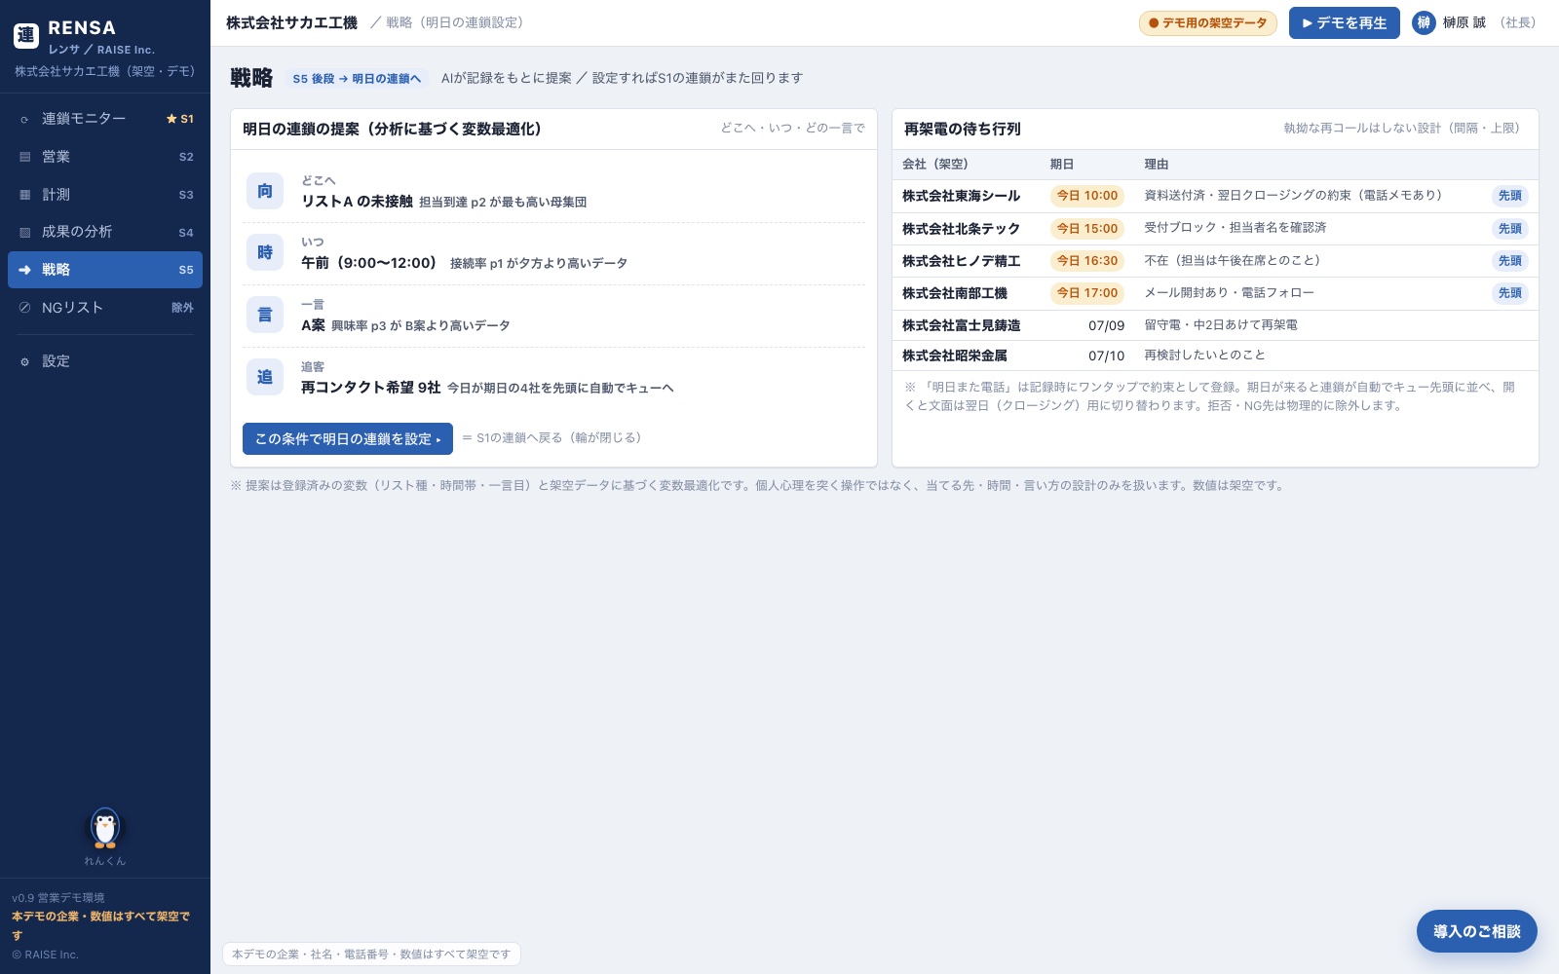
Task: Click the れんくん penguin mascot
Action: [105, 828]
